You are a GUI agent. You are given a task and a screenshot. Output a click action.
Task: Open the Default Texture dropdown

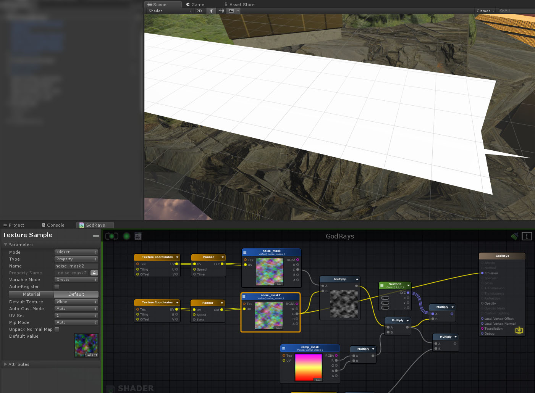click(76, 302)
